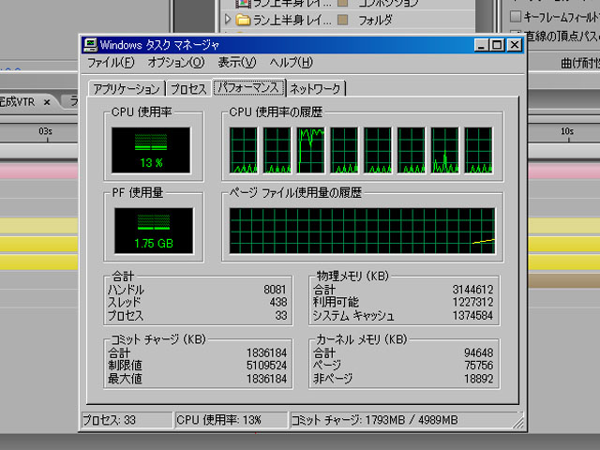Expand the ラン上半身レイ folder in background project panel
The height and width of the screenshot is (450, 600).
[228, 19]
